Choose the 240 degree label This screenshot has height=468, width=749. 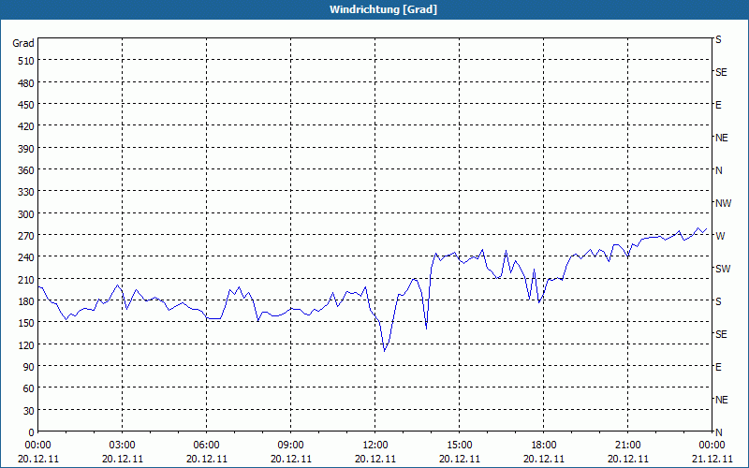pos(27,257)
